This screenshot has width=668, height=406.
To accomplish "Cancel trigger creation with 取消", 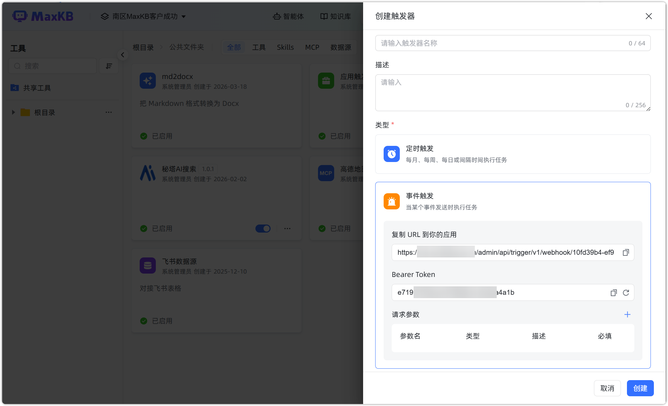I will click(607, 388).
